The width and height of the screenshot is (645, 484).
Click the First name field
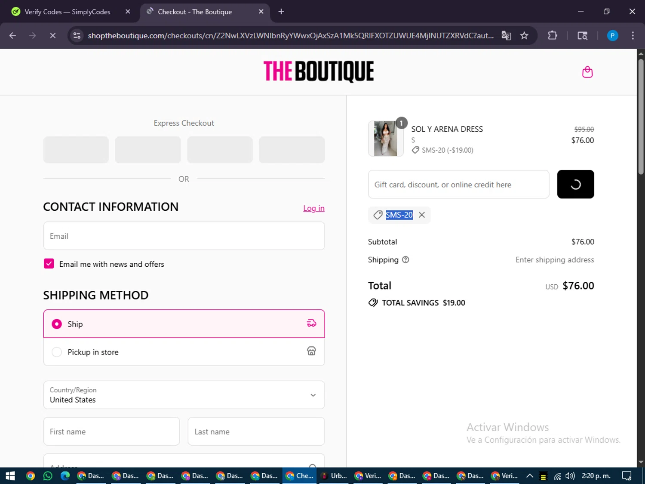click(111, 431)
